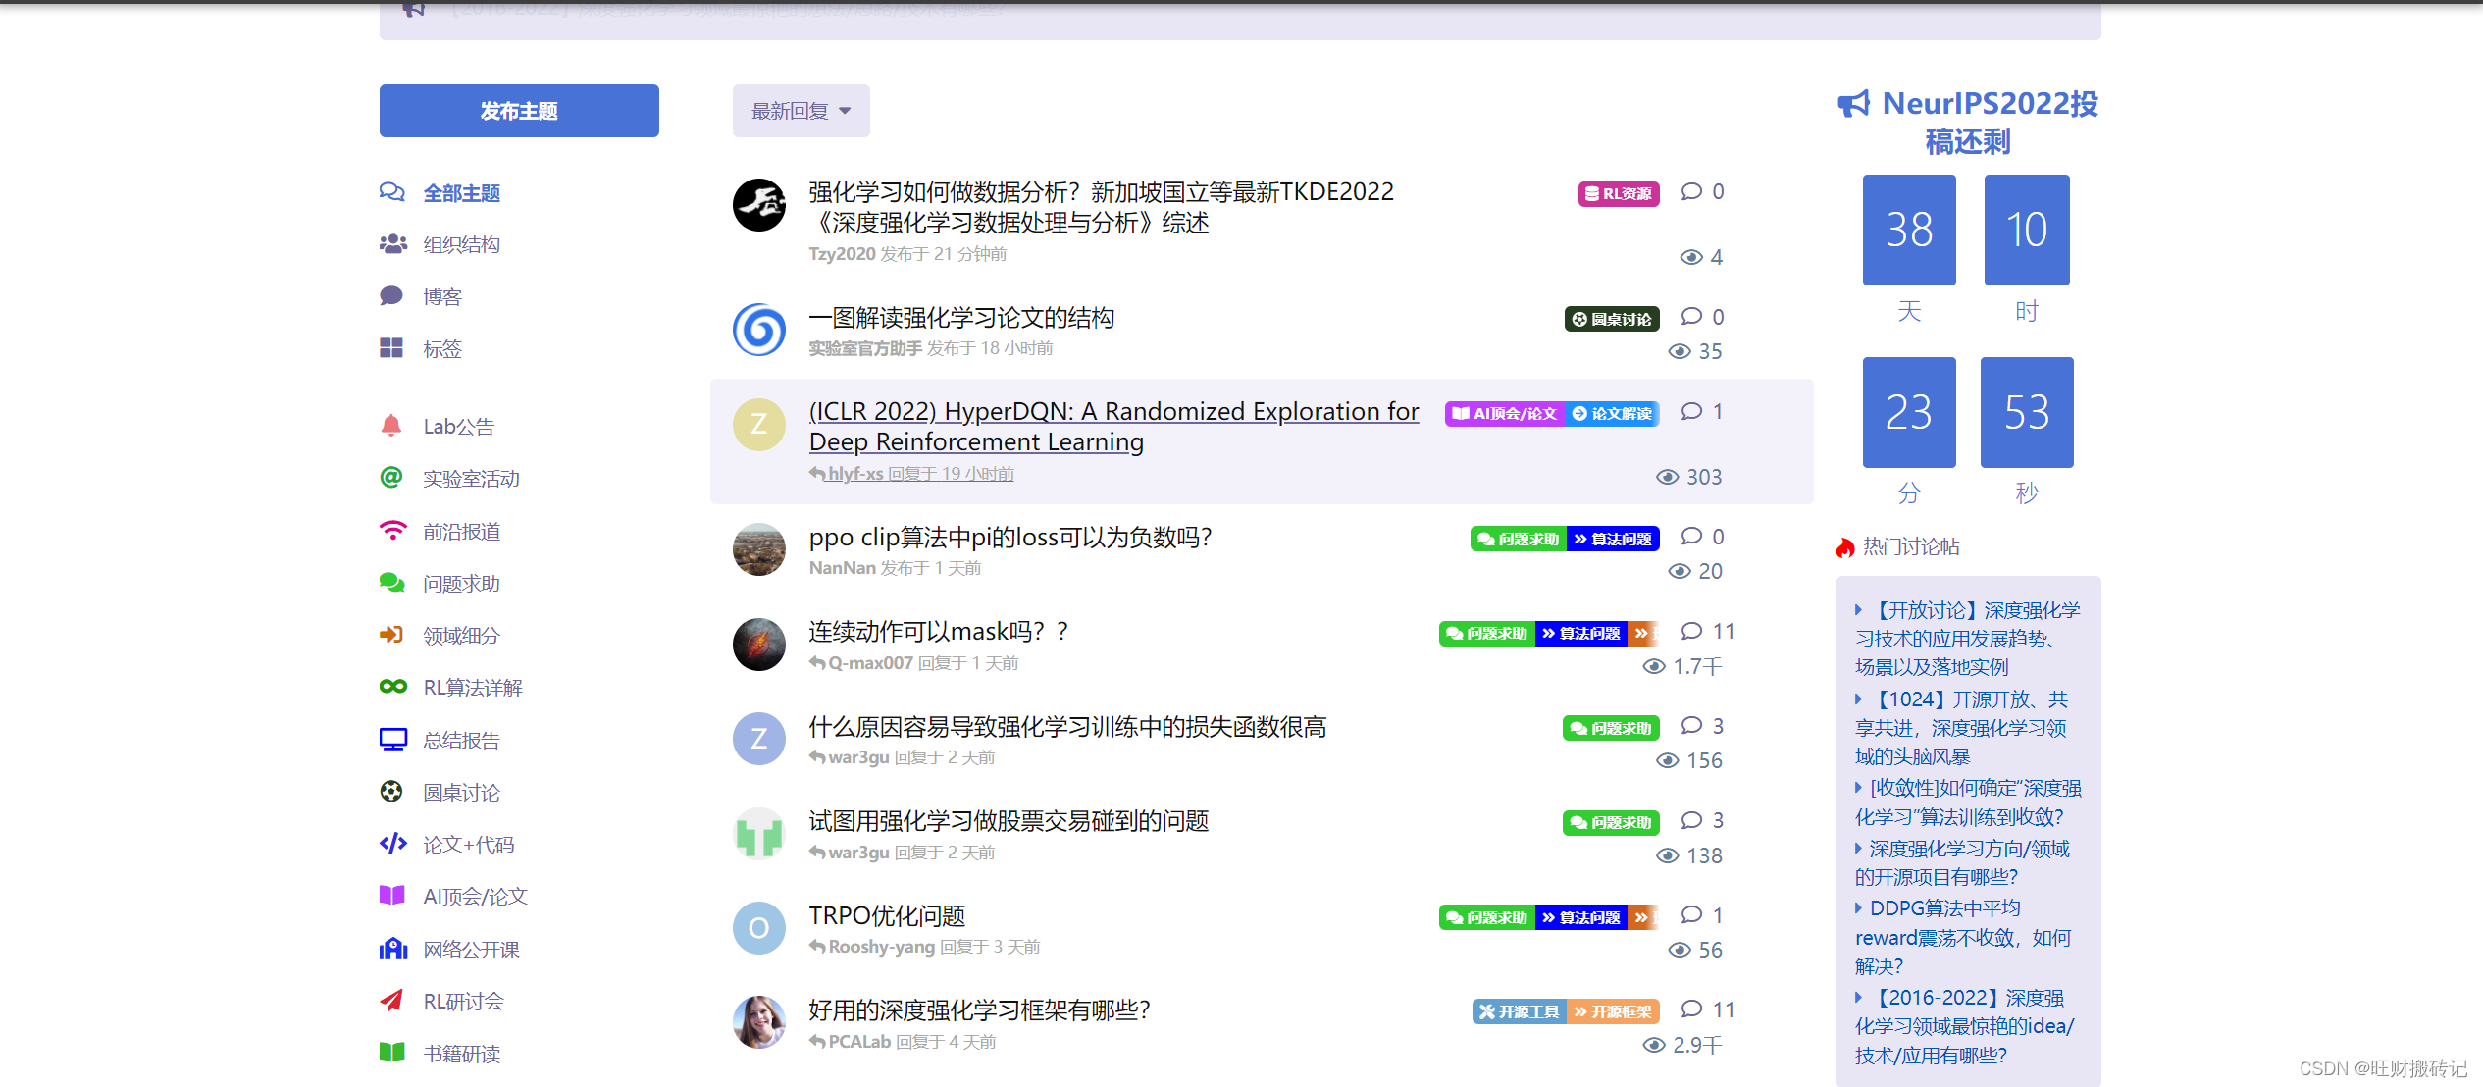Viewport: 2483px width, 1087px height.
Task: Click the 网络公开课 school icon
Action: [x=392, y=949]
